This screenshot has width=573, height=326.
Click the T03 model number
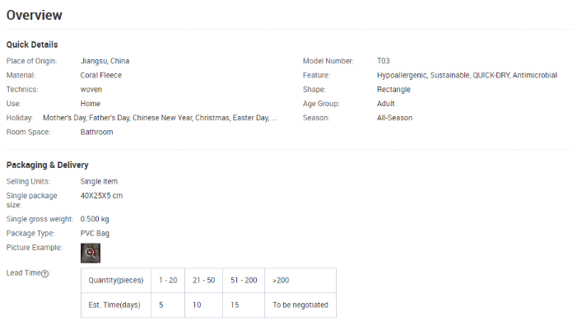click(x=384, y=61)
